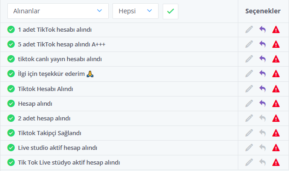The height and width of the screenshot is (171, 289).
Task: Edit the '1 adet TikTok hesabı alındı' review
Action: tap(249, 29)
